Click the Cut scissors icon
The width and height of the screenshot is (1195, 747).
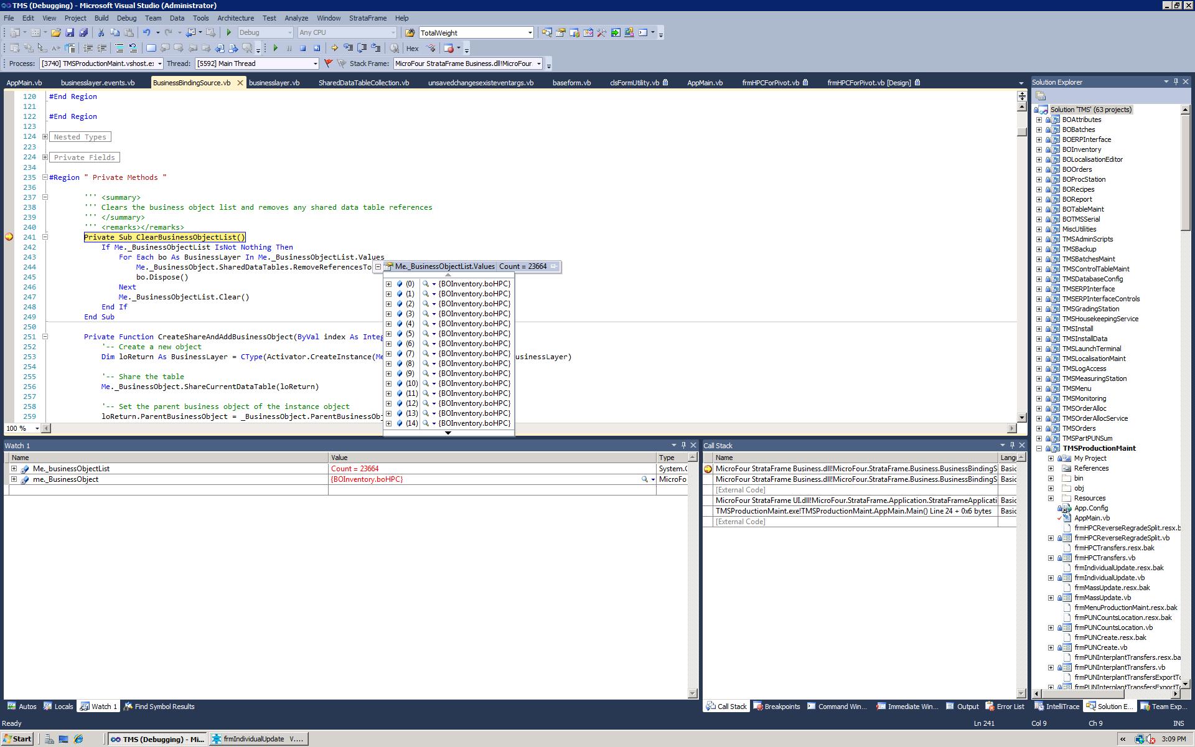(x=101, y=32)
